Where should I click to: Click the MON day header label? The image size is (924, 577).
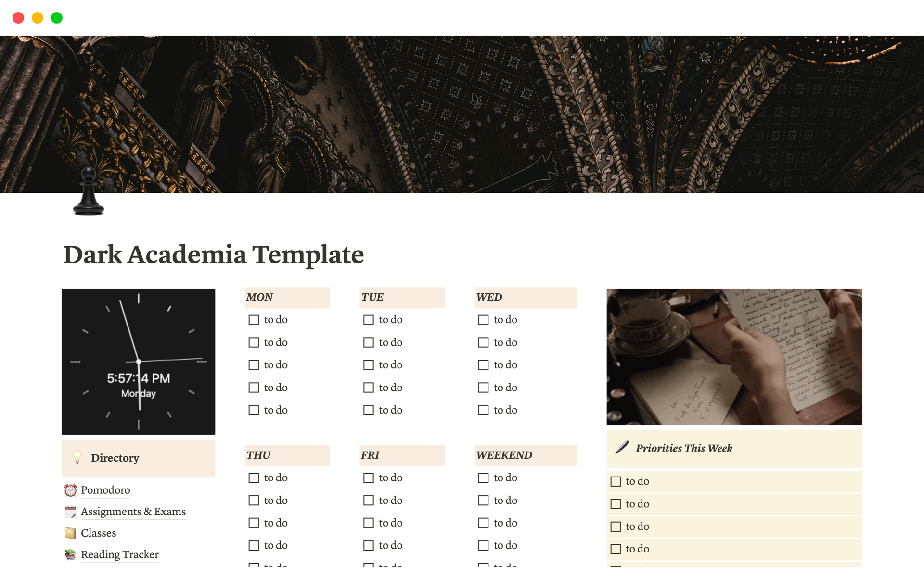(x=260, y=297)
